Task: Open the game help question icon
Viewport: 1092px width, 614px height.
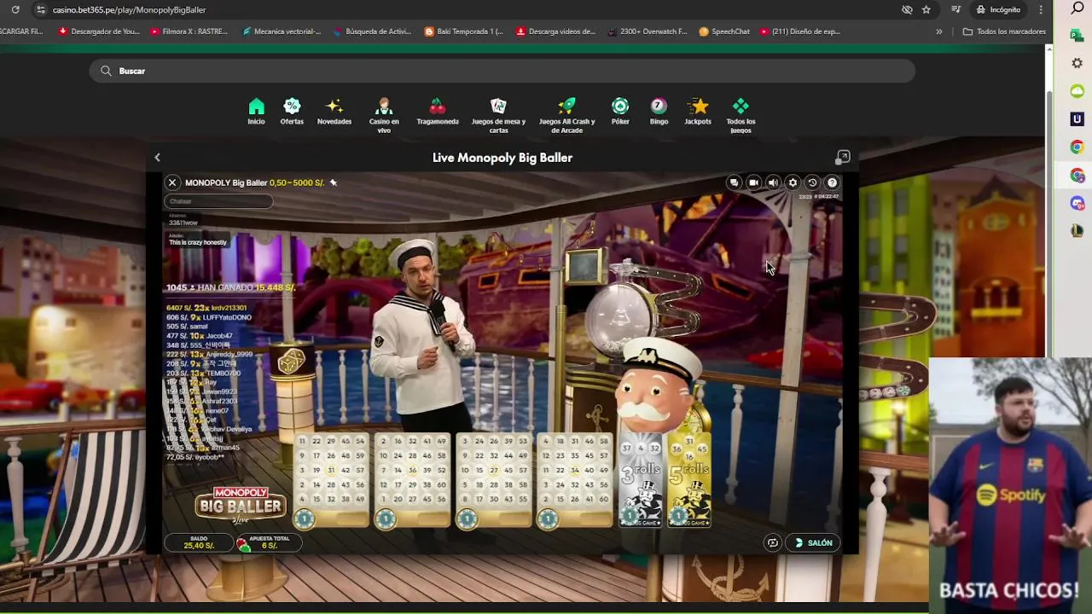Action: (833, 182)
